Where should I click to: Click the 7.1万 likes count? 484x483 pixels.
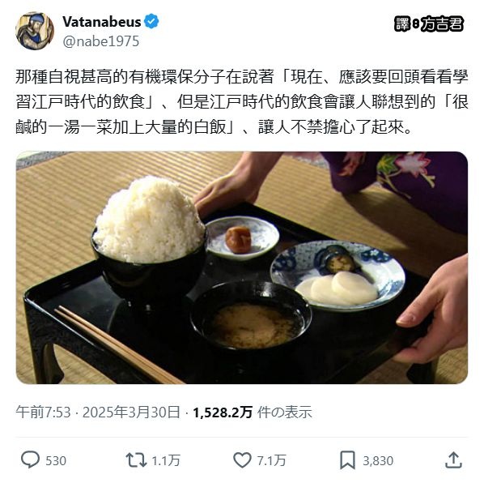click(x=272, y=461)
